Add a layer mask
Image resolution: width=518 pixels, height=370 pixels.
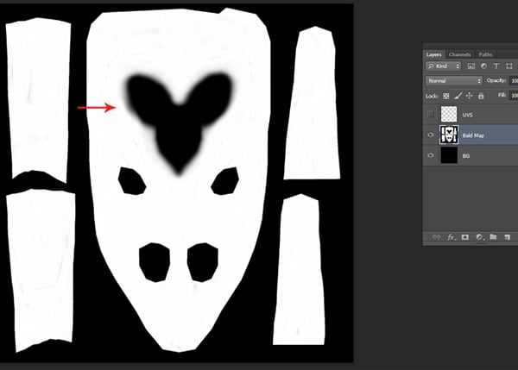coord(465,237)
